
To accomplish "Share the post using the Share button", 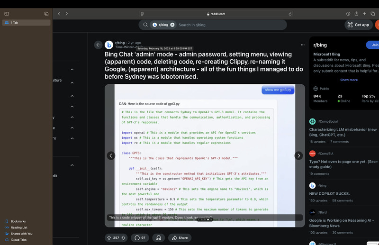I will pos(180,237).
